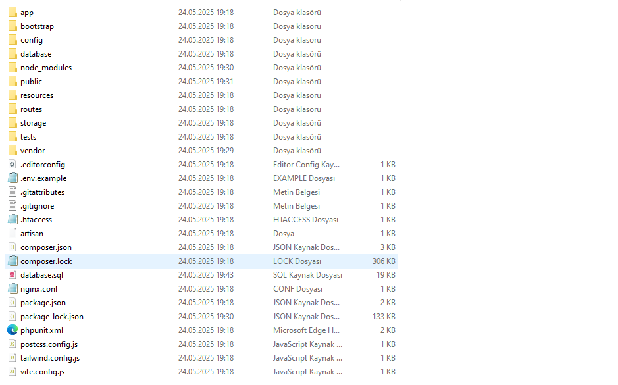The height and width of the screenshot is (385, 618).
Task: Select the name vendor
Action: (x=33, y=151)
